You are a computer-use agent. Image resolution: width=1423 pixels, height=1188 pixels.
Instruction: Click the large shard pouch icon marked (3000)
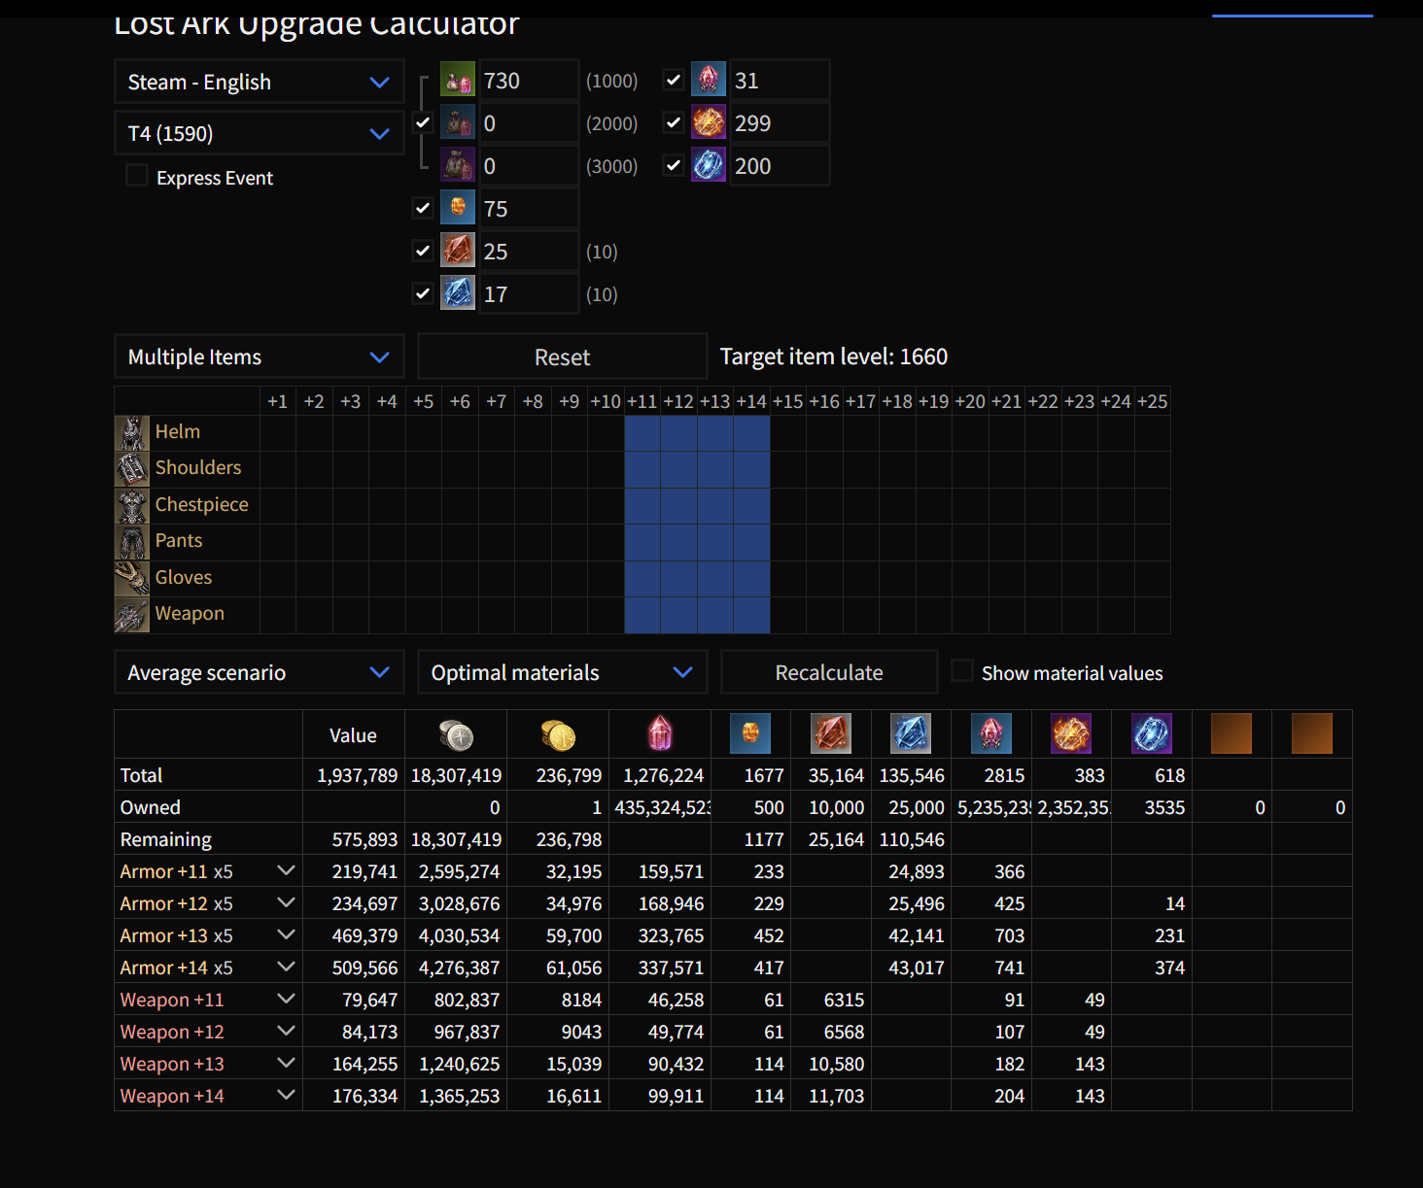pyautogui.click(x=458, y=165)
